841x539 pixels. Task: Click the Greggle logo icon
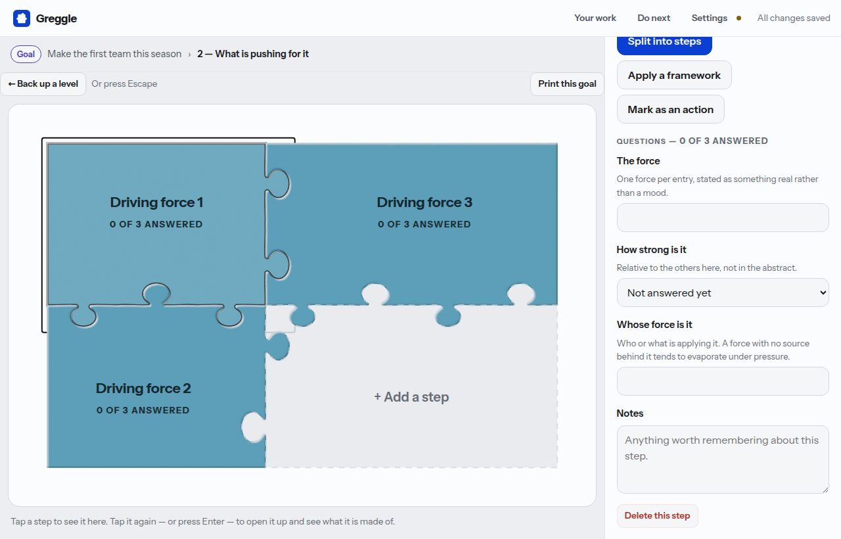pyautogui.click(x=22, y=18)
